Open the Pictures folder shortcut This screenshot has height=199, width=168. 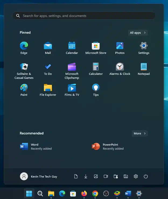tap(96, 176)
